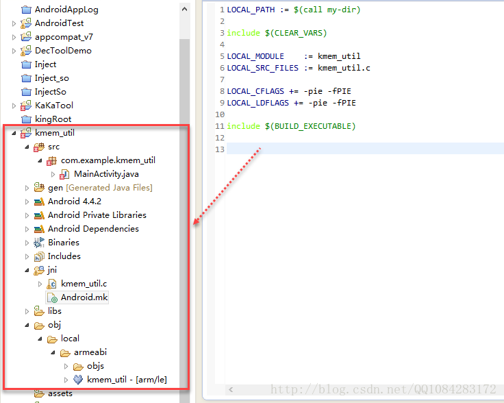Select 'Android Private Libraries' label

coord(97,215)
